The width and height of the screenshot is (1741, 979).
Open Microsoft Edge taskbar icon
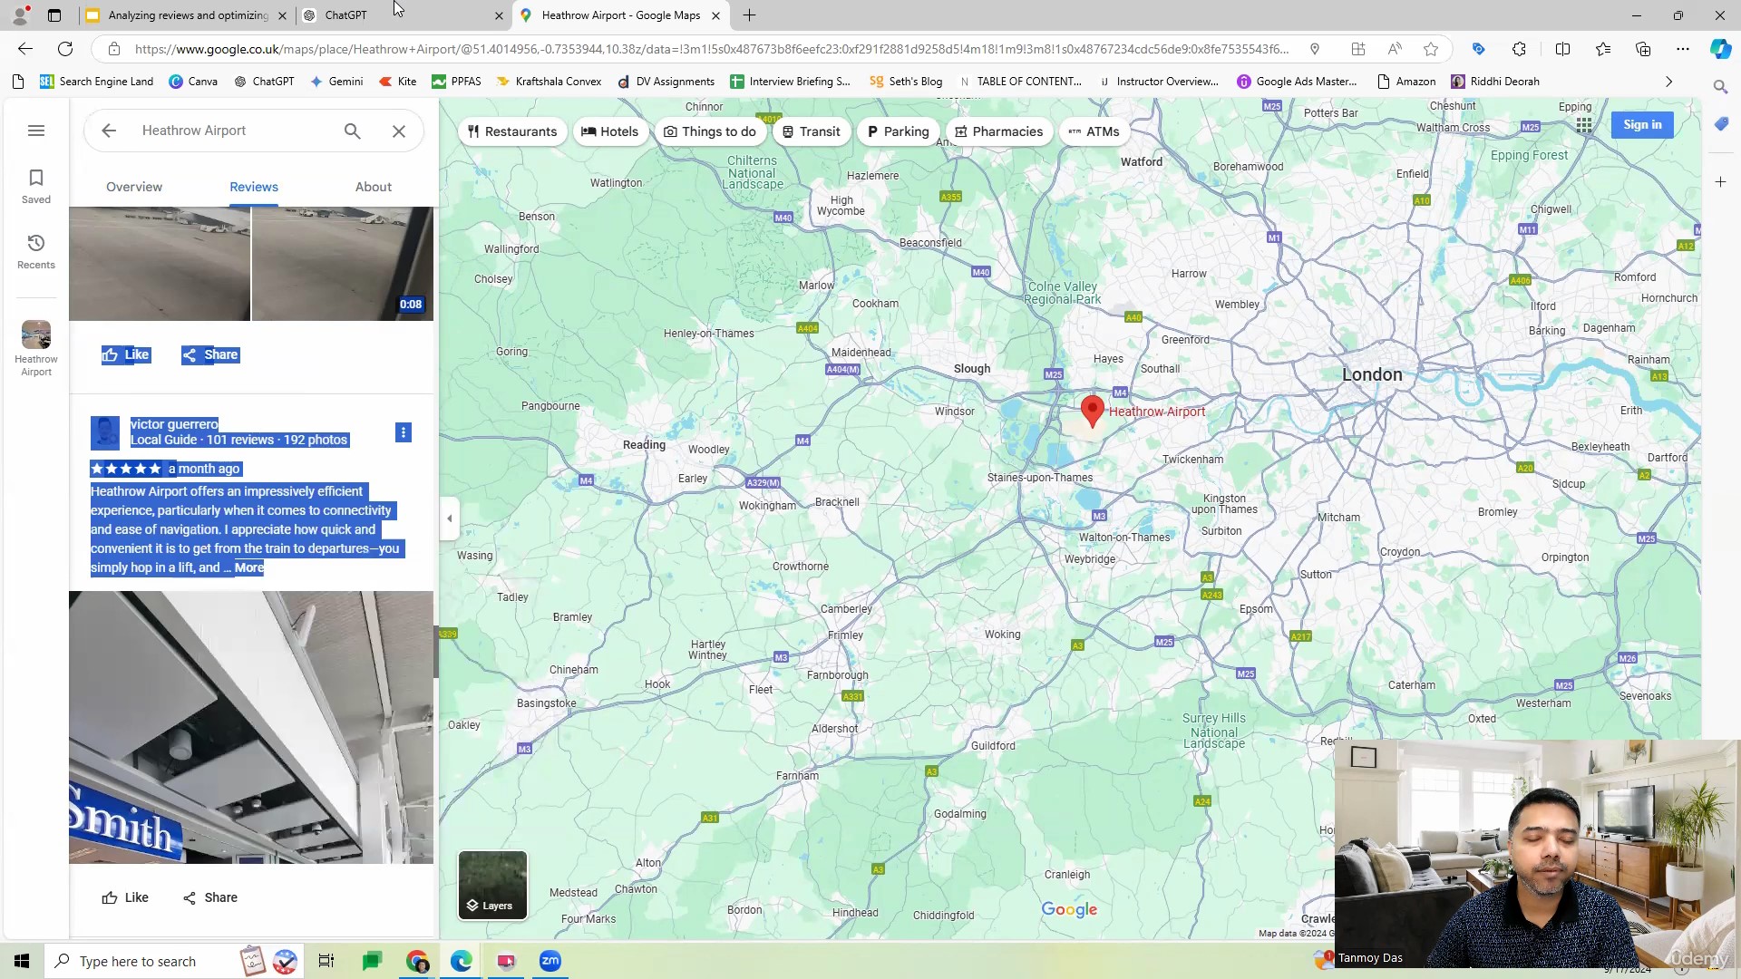pyautogui.click(x=461, y=961)
